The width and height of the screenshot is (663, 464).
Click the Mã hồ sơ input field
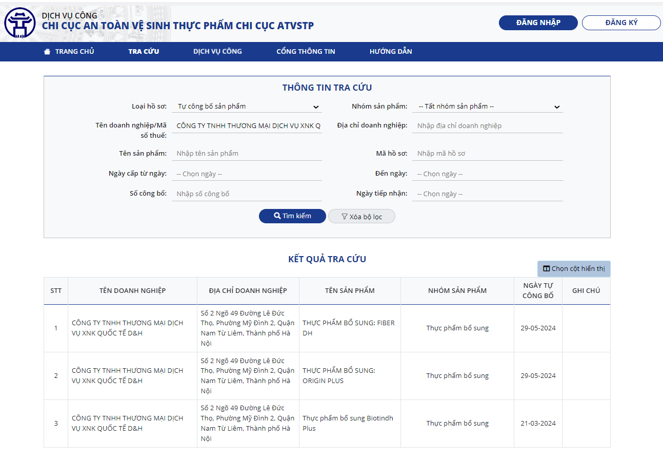click(487, 154)
